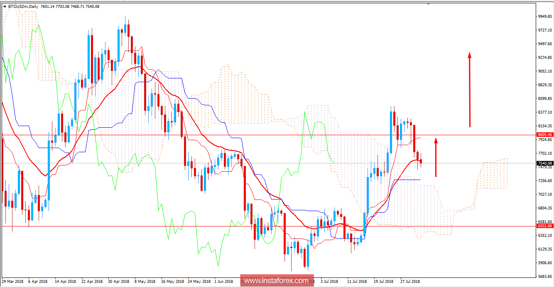Click the 9727.10 price axis label

point(544,30)
